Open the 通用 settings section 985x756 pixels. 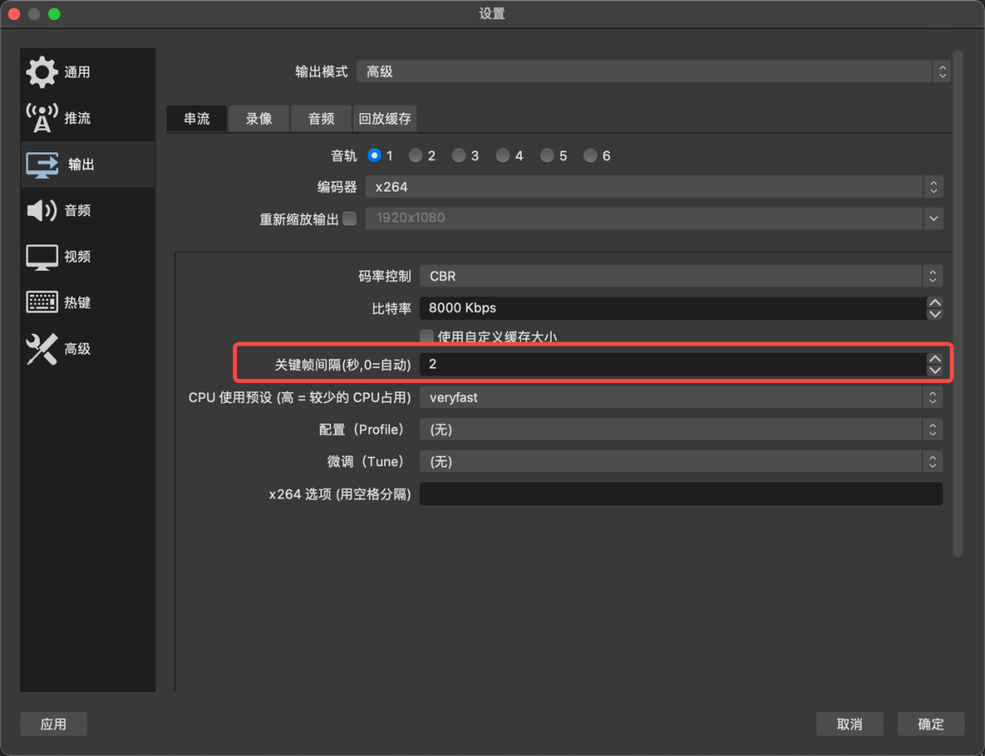(x=62, y=71)
